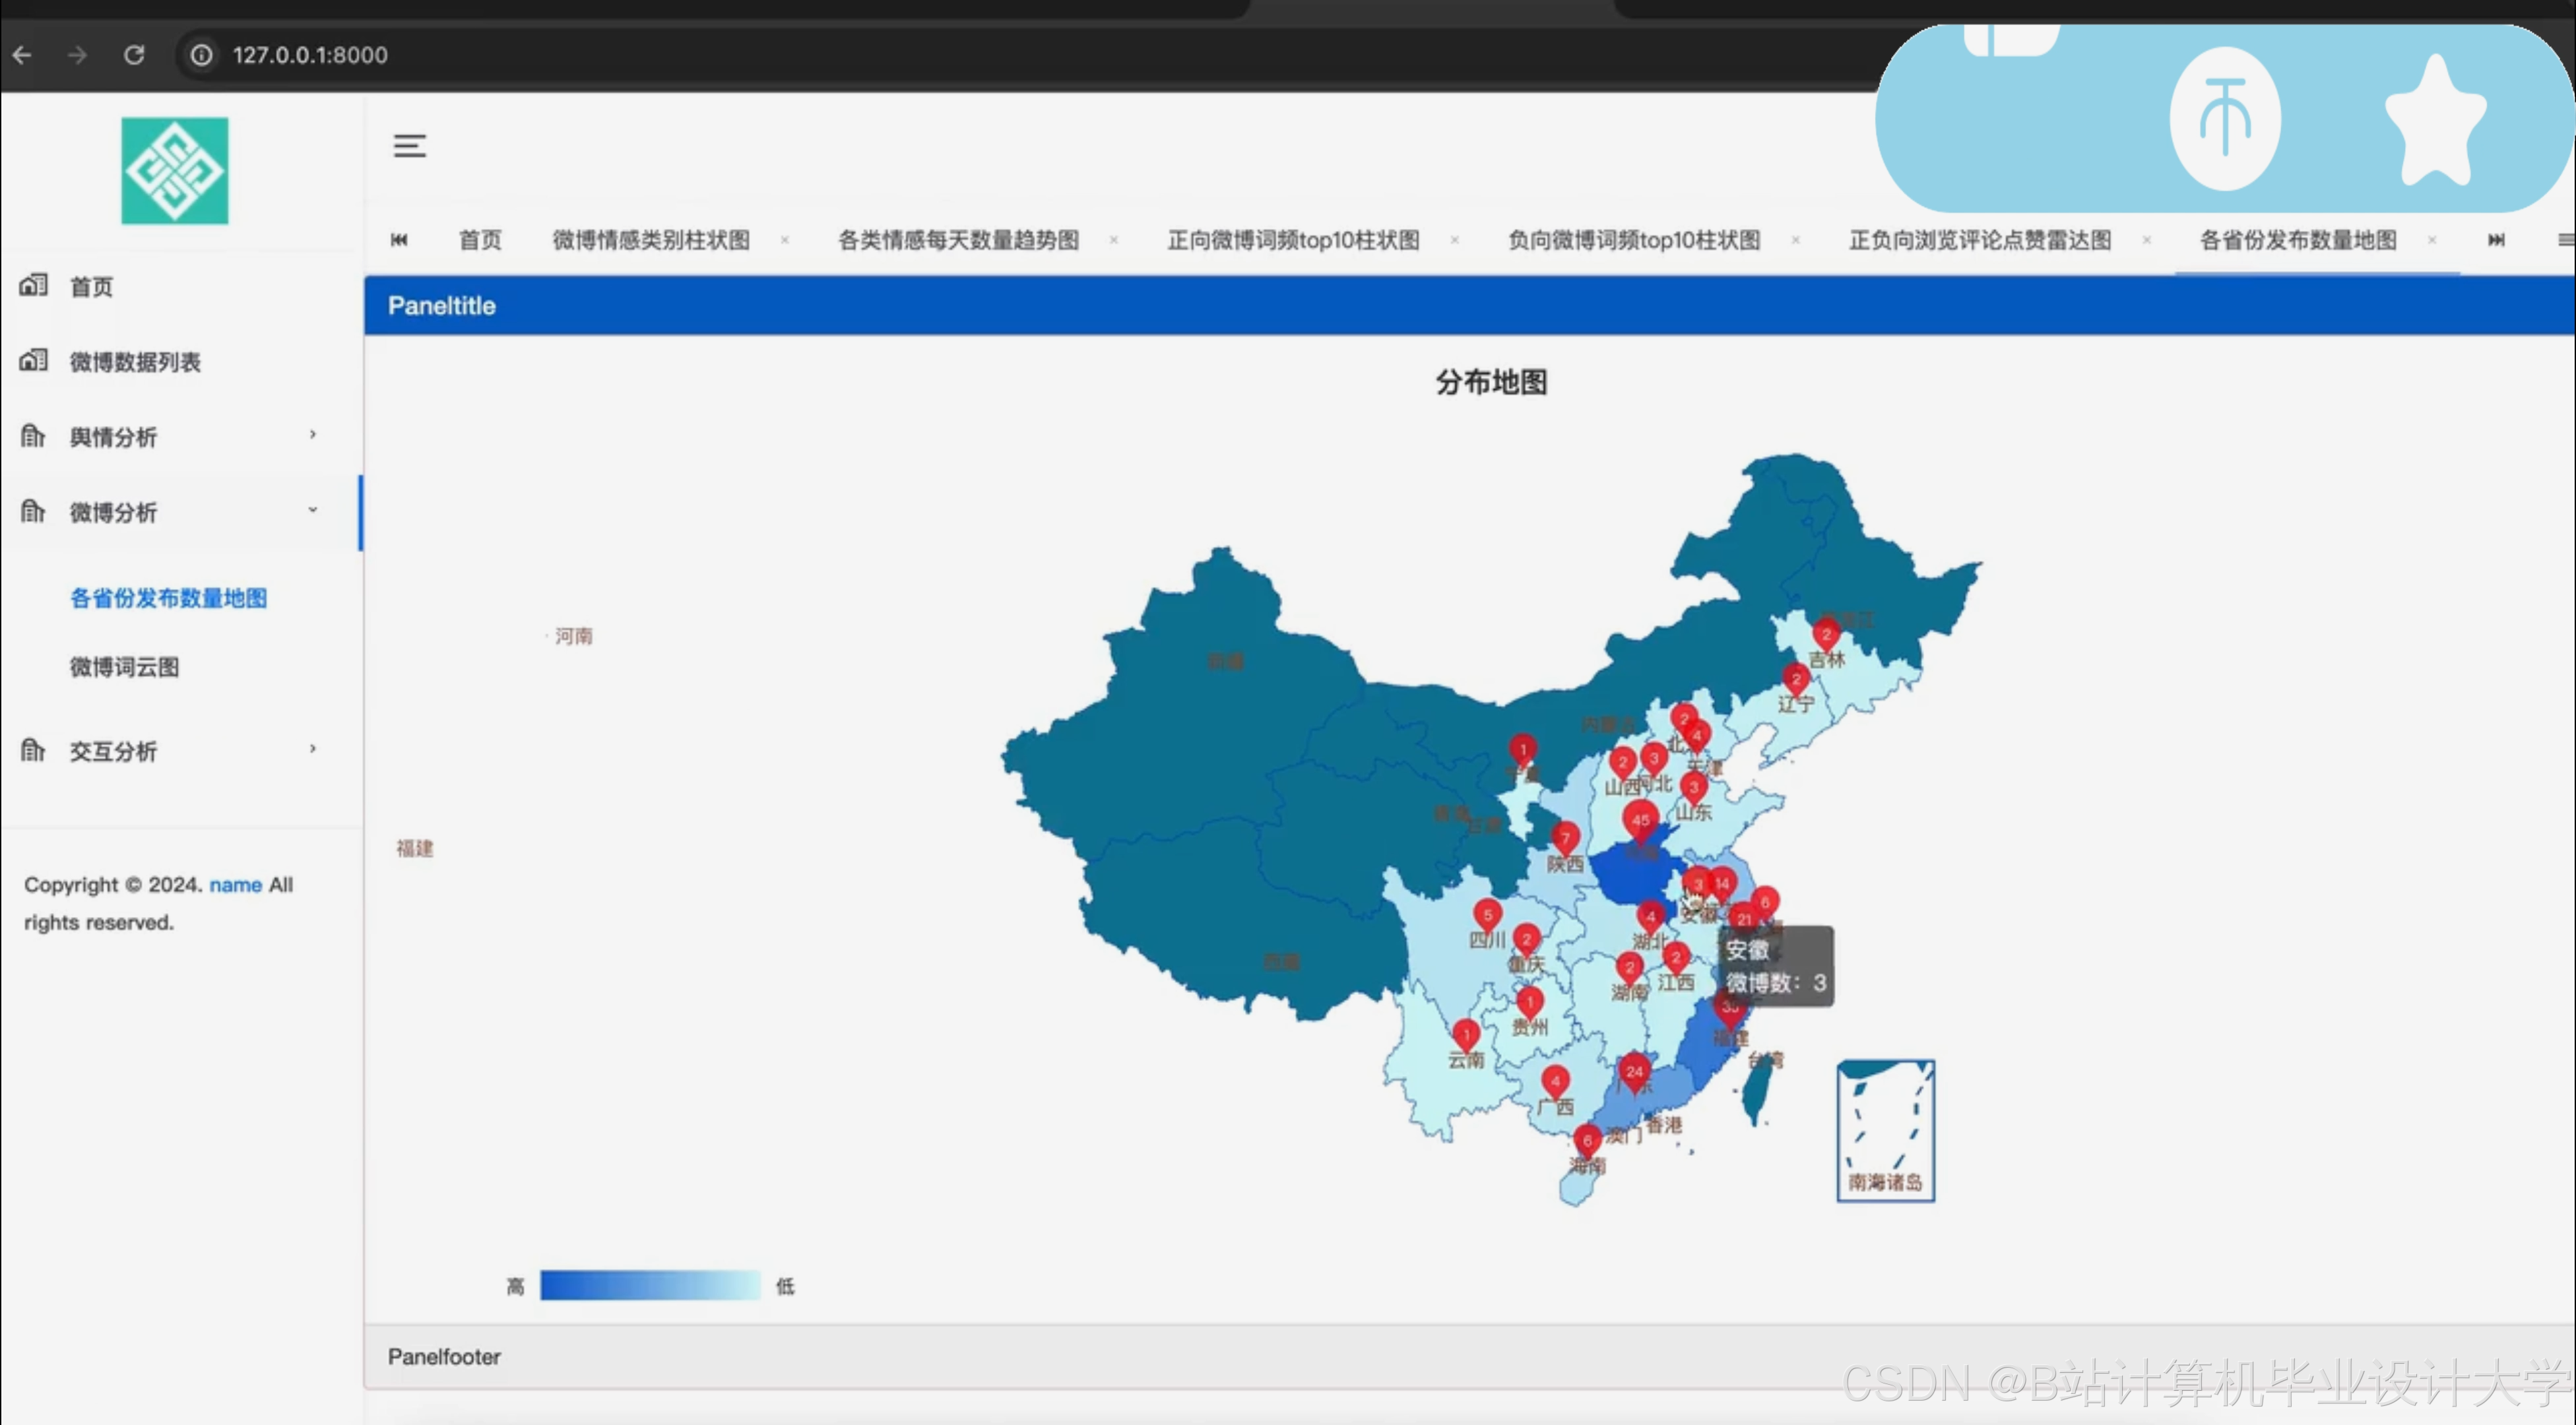Click the 南海诸岛 inset map
Screen dimensions: 2576x1425
[x=1885, y=1130]
